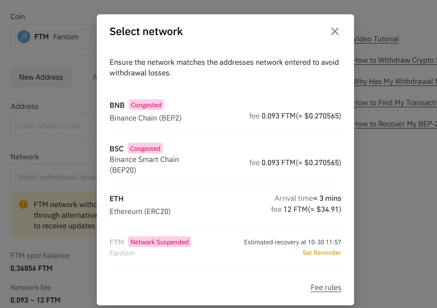The height and width of the screenshot is (308, 437).
Task: Close the Select network dialog
Action: 335,31
